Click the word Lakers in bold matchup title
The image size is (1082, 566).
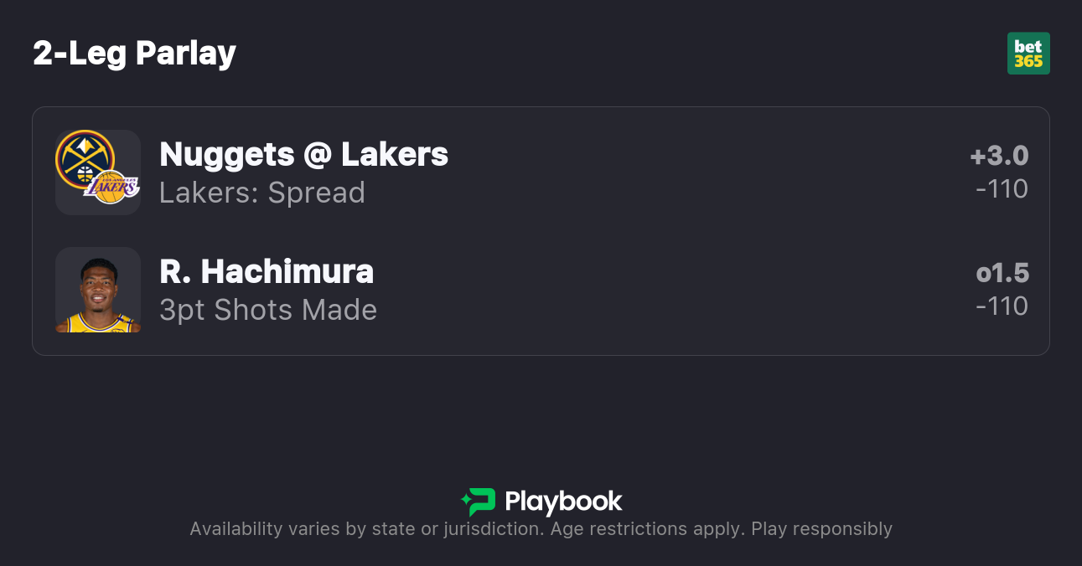pyautogui.click(x=395, y=154)
